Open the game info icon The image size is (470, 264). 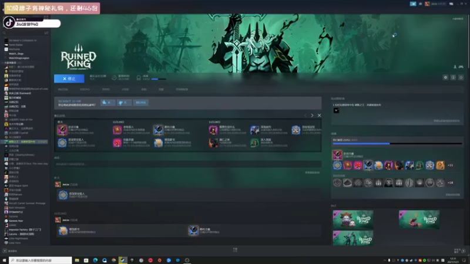point(453,77)
